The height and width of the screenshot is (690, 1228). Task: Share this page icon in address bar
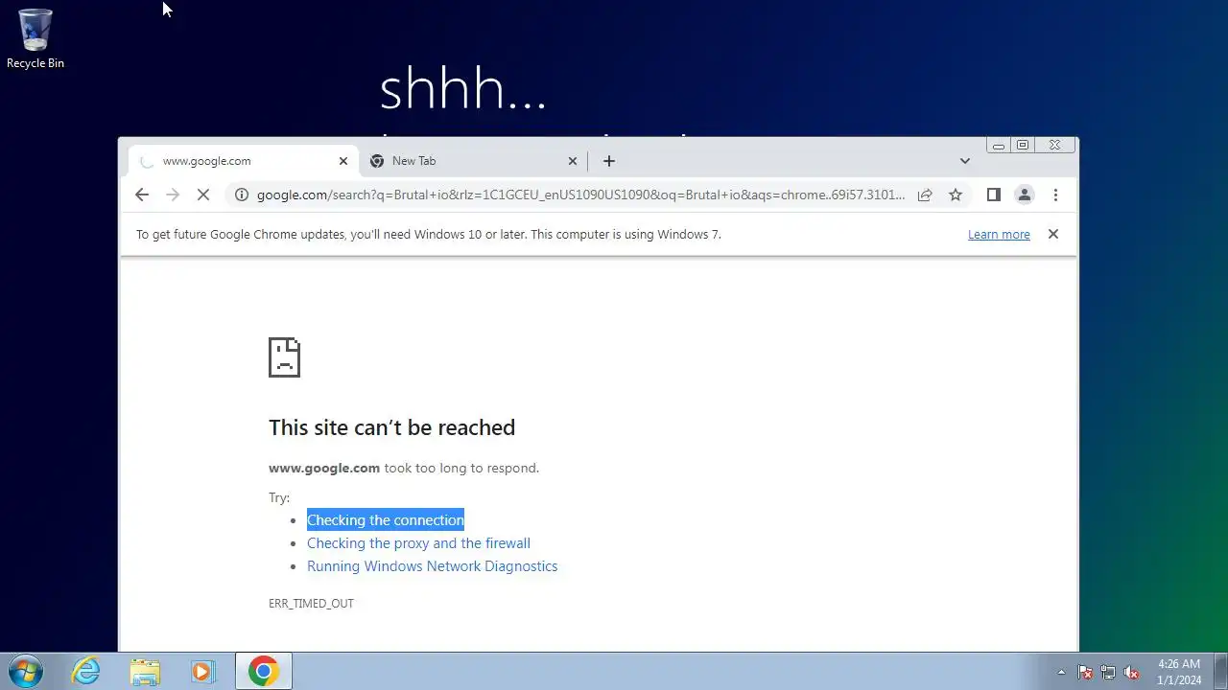pyautogui.click(x=925, y=195)
